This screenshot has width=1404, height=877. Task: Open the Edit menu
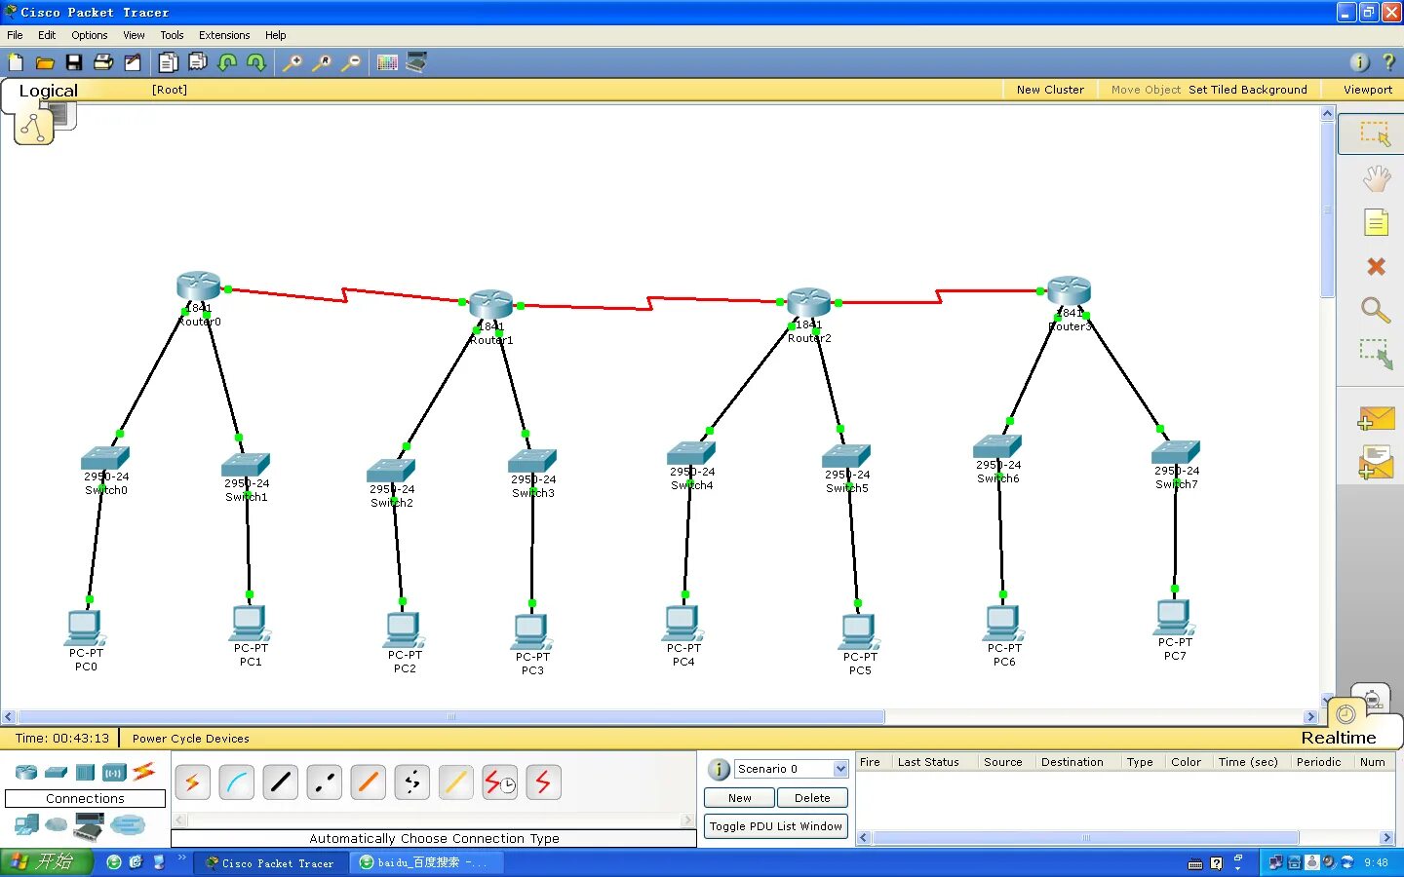click(x=47, y=35)
